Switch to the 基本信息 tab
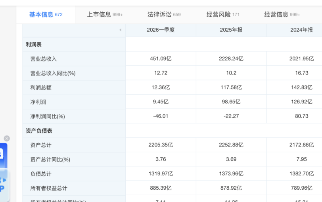Screen dimensions: 322x202 [x=46, y=15]
